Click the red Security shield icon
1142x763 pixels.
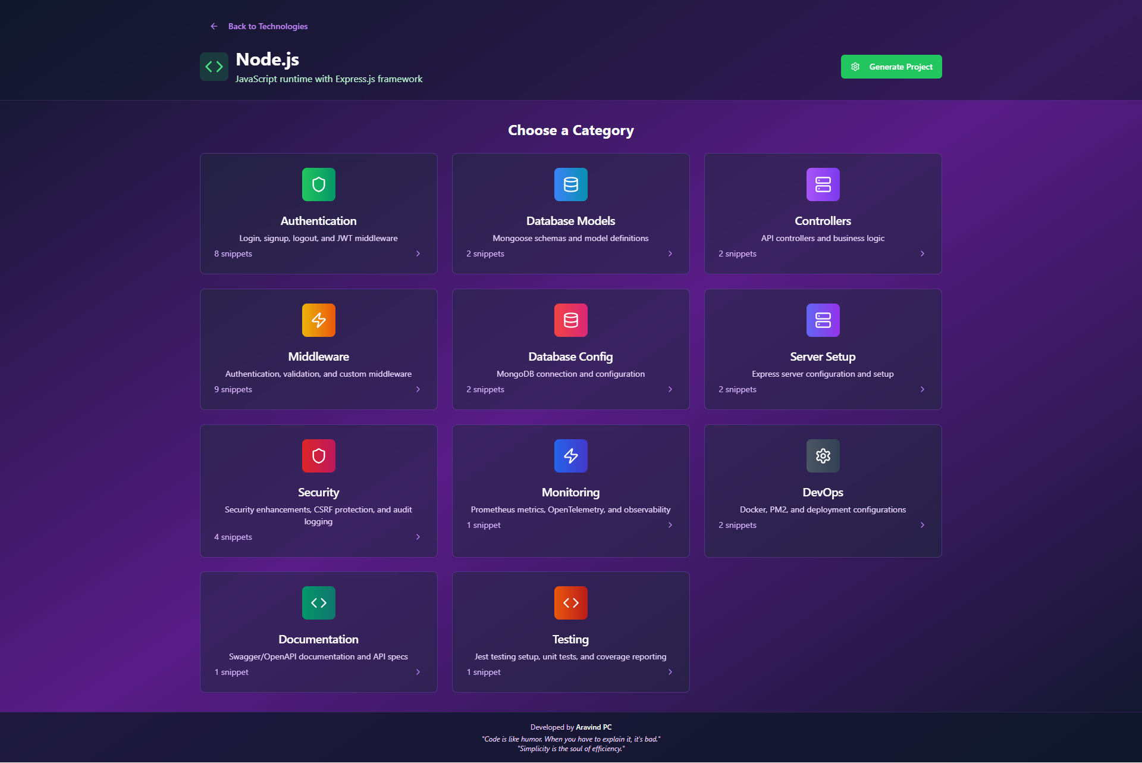319,456
